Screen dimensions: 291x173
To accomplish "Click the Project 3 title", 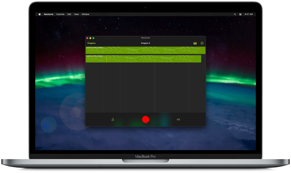I will click(x=145, y=43).
